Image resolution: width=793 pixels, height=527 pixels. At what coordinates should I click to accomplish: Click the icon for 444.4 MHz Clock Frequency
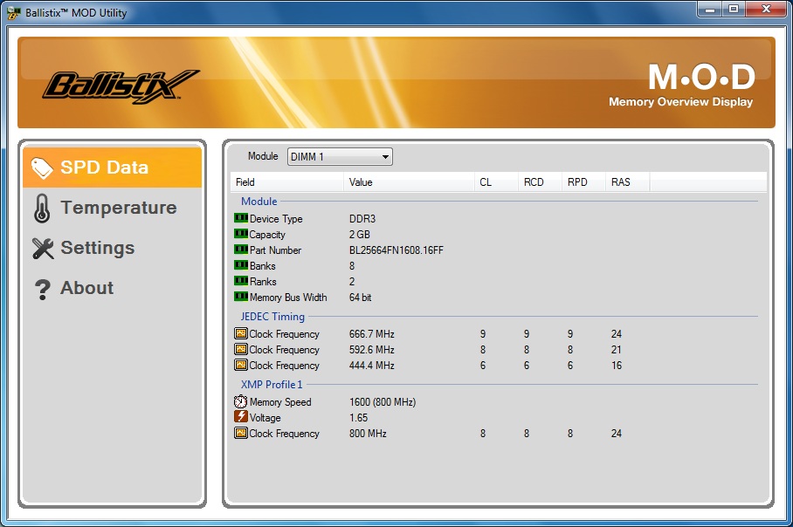click(241, 365)
